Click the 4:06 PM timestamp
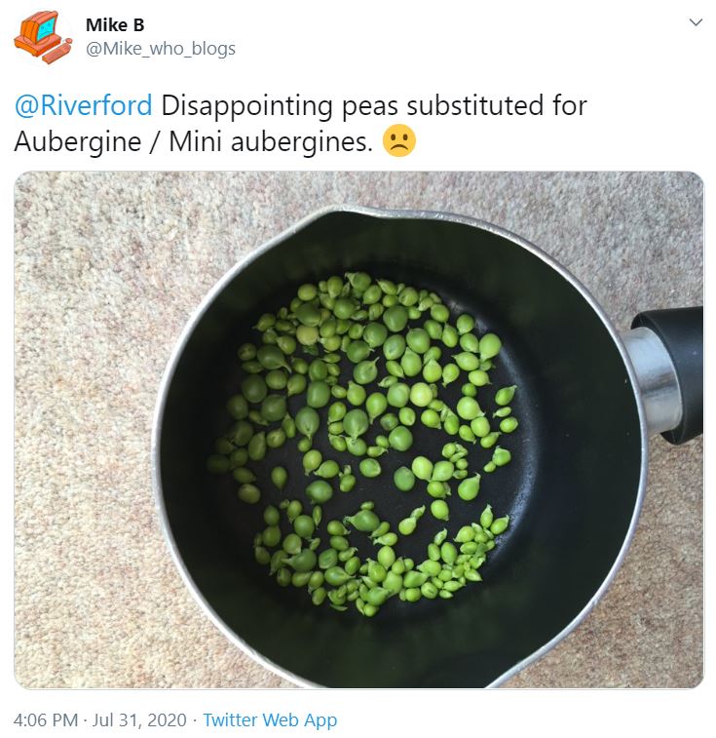716x738 pixels. tap(46, 719)
